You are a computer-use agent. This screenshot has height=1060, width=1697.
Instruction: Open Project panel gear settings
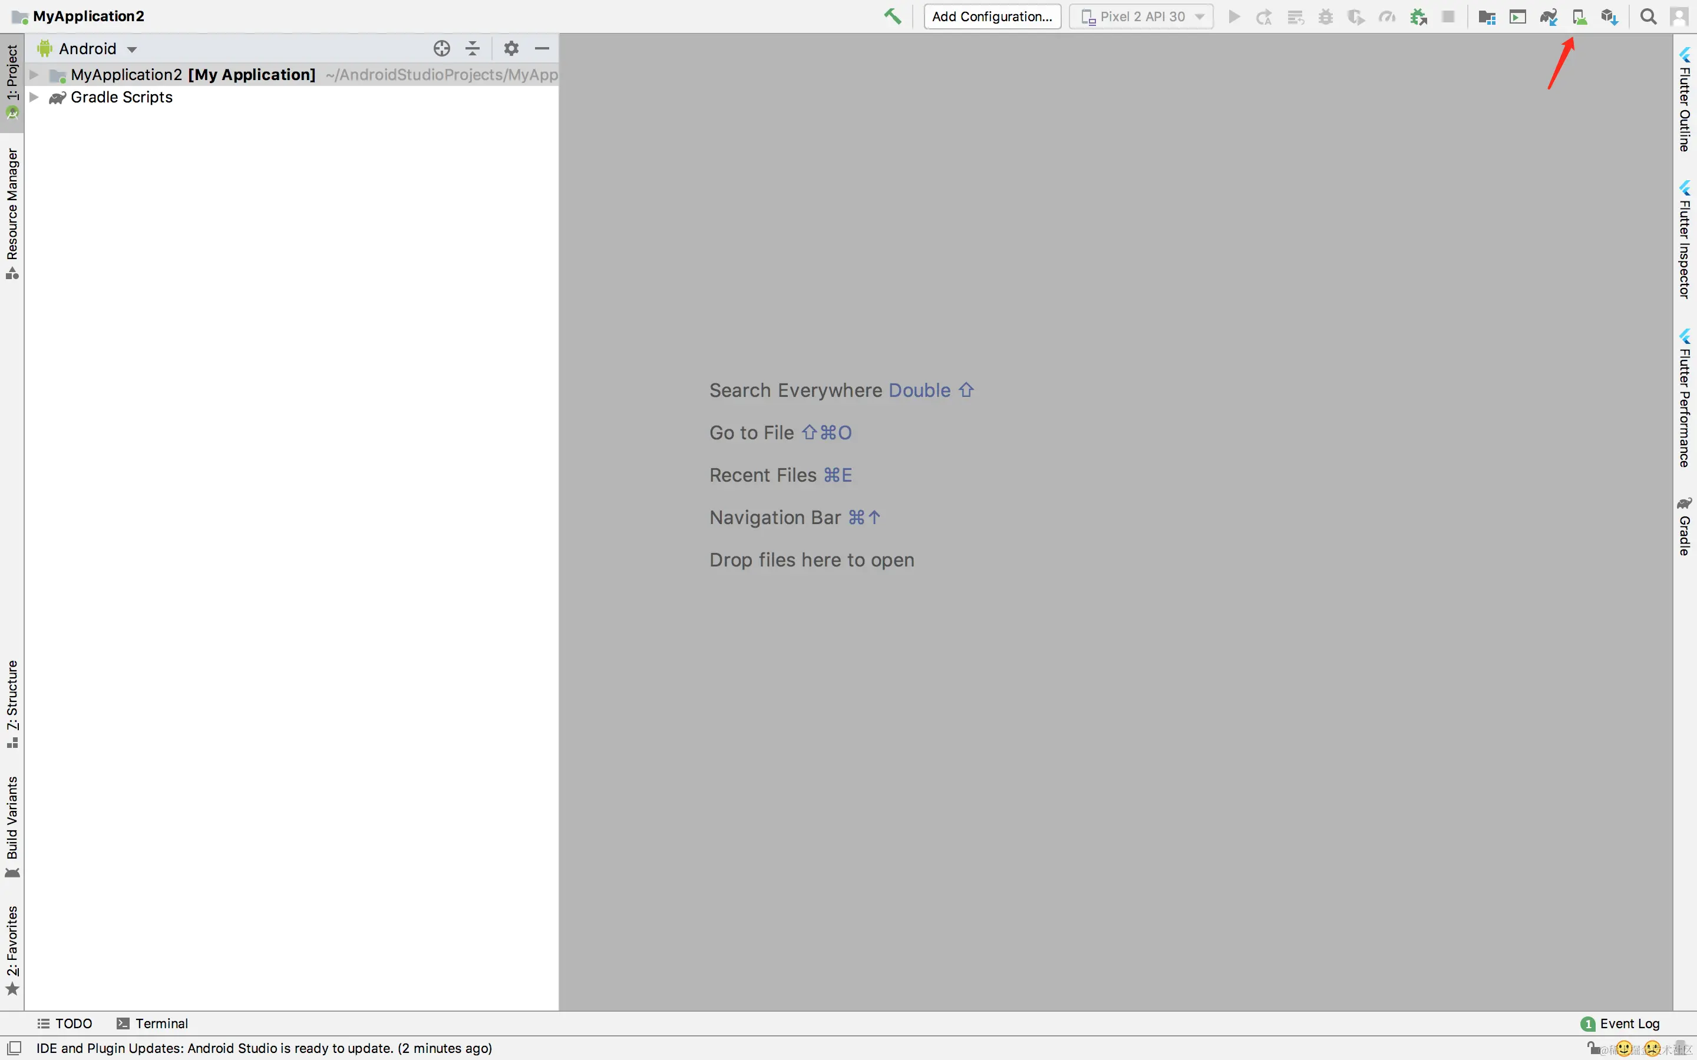pos(511,48)
